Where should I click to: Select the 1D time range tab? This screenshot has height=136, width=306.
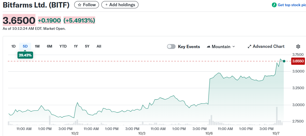13,46
